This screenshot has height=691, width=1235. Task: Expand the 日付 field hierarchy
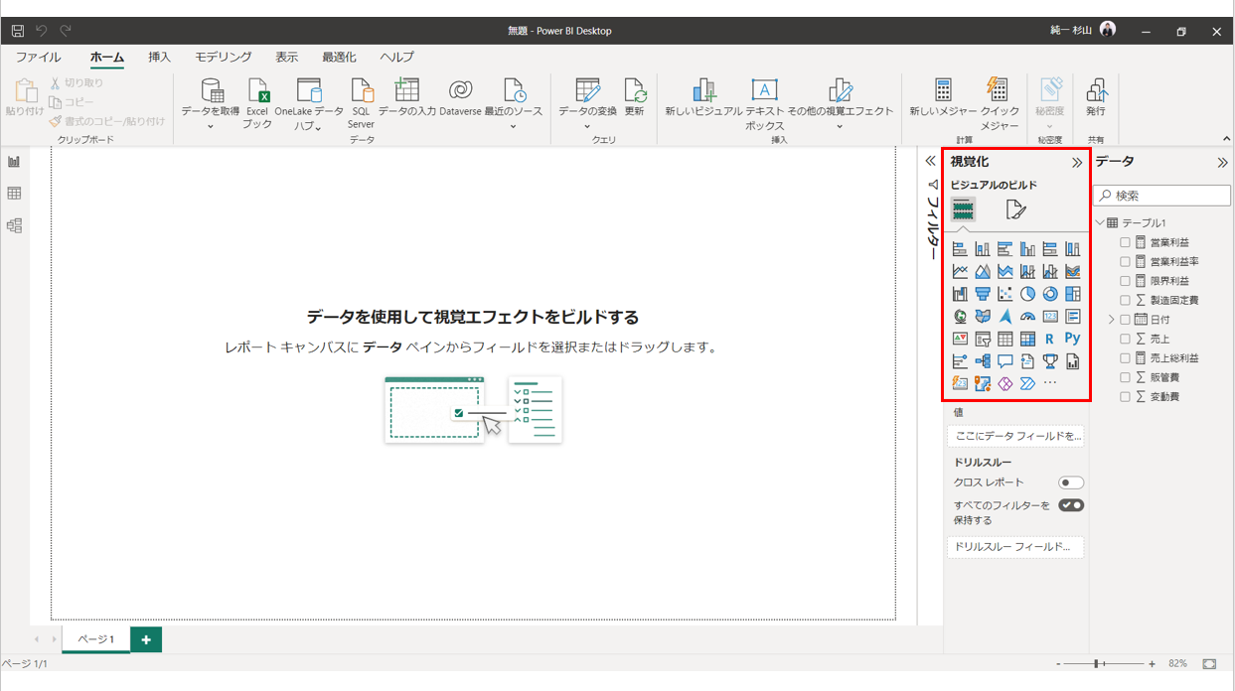pos(1111,320)
